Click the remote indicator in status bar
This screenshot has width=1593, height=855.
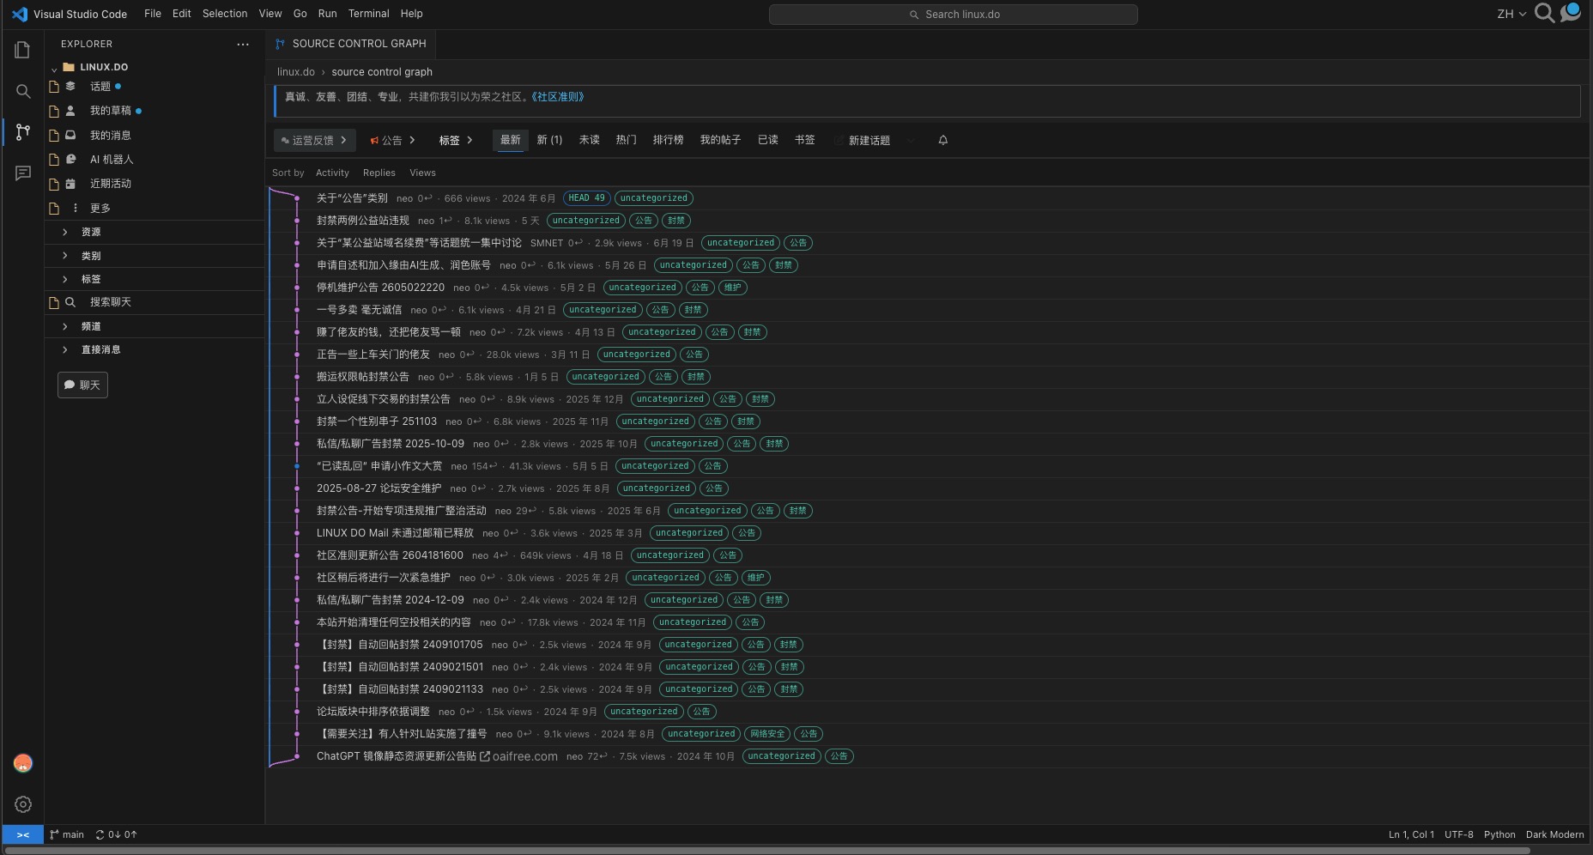click(23, 834)
